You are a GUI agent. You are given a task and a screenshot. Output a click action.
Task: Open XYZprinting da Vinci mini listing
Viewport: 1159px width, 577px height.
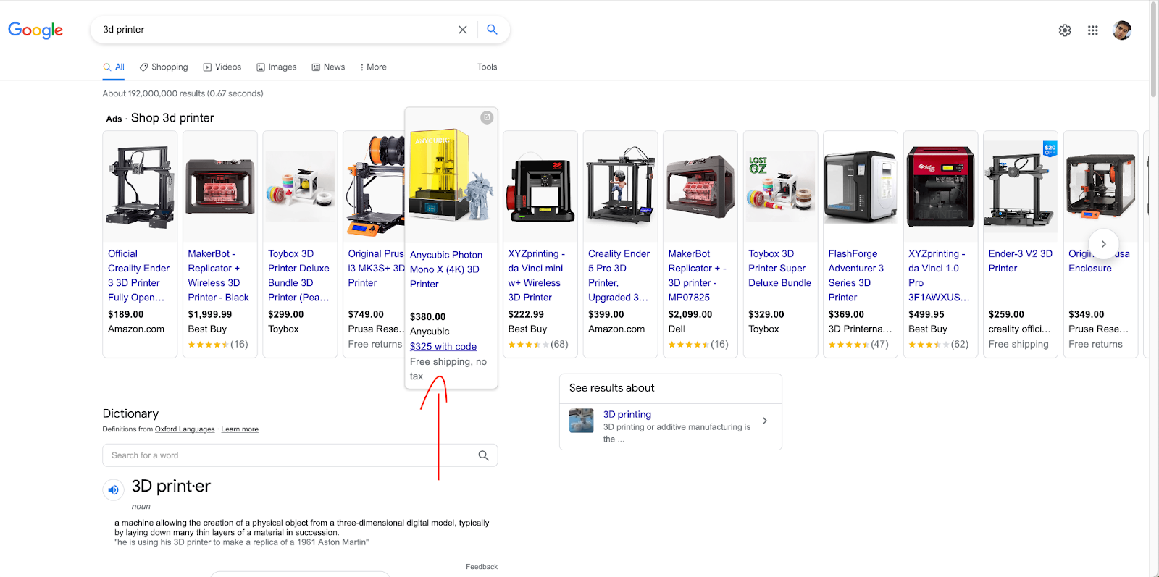[537, 276]
